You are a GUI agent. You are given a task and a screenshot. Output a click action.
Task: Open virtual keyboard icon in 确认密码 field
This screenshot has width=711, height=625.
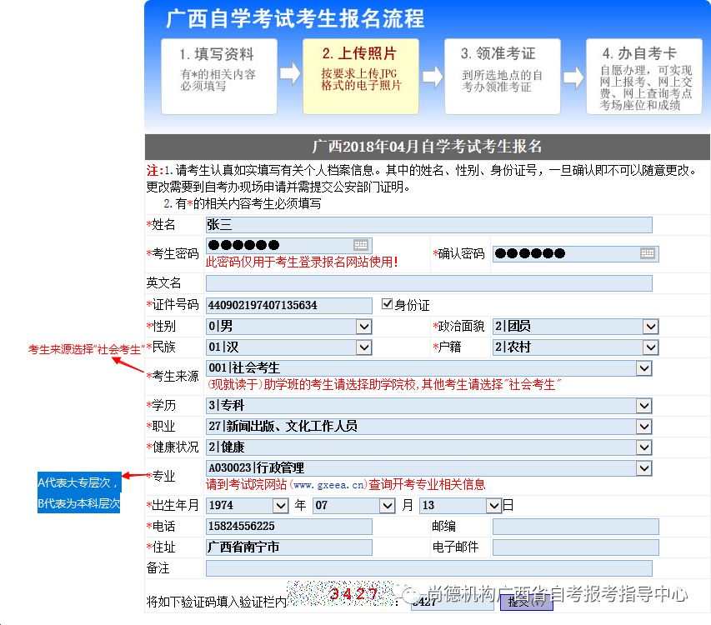click(648, 253)
